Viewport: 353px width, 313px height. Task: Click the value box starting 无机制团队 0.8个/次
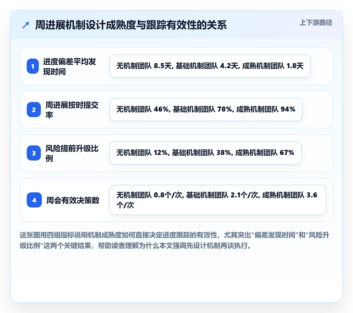(218, 200)
